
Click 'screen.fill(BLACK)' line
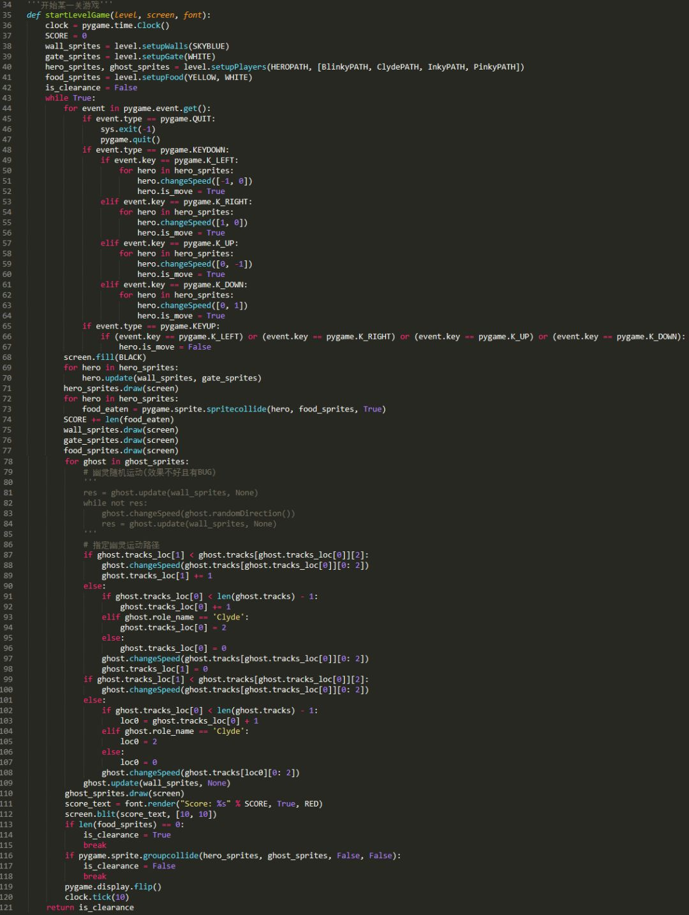click(105, 357)
